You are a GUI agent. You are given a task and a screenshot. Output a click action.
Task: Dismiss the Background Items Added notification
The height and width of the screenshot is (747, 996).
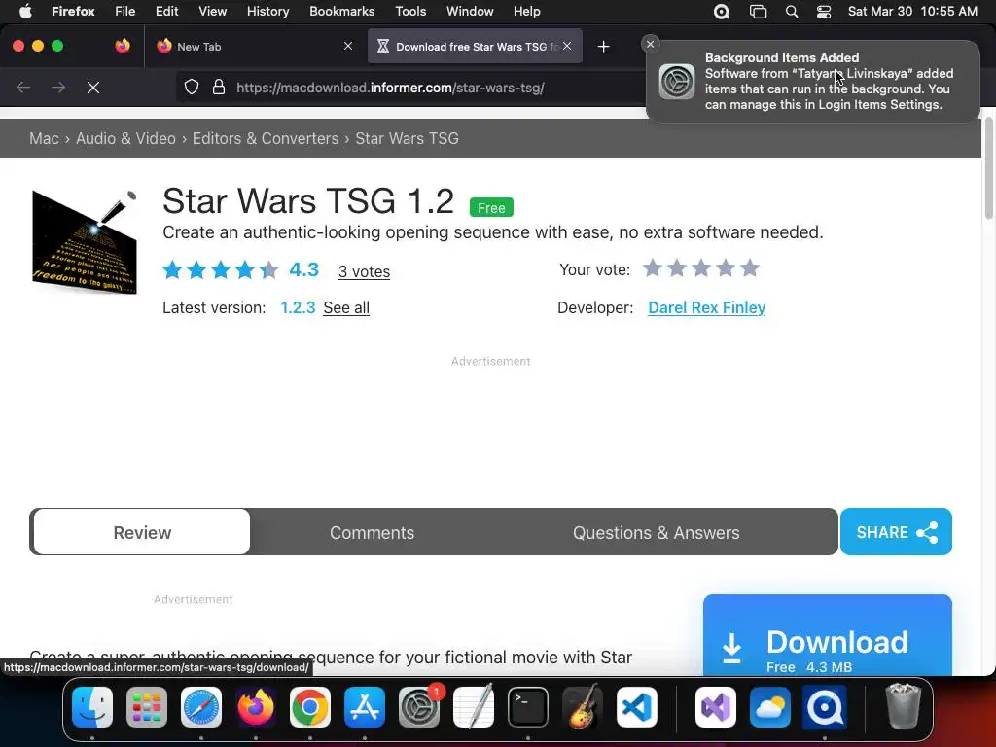pyautogui.click(x=650, y=44)
